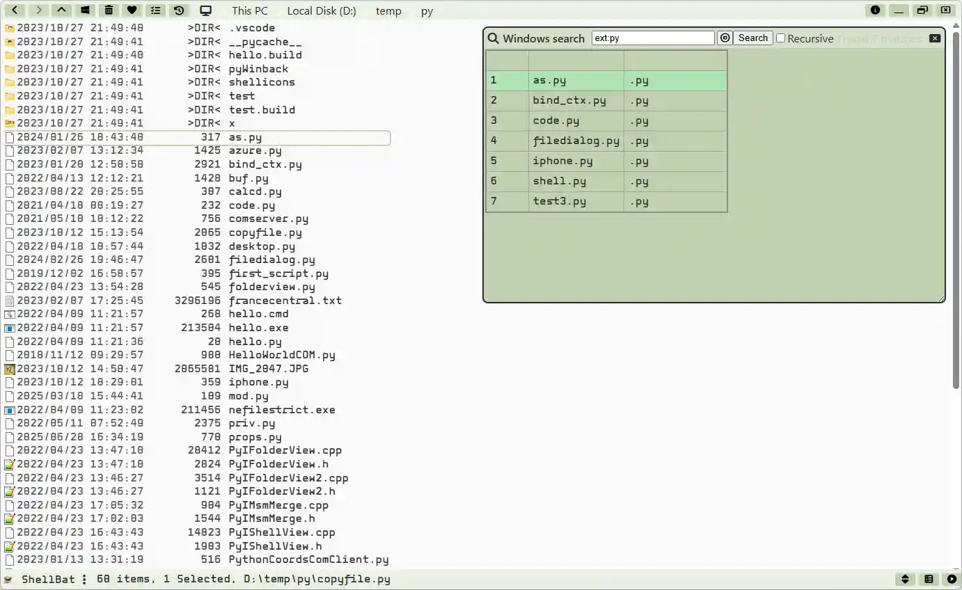Click the ext:py search input field
Screen dimensions: 962x590
(652, 37)
